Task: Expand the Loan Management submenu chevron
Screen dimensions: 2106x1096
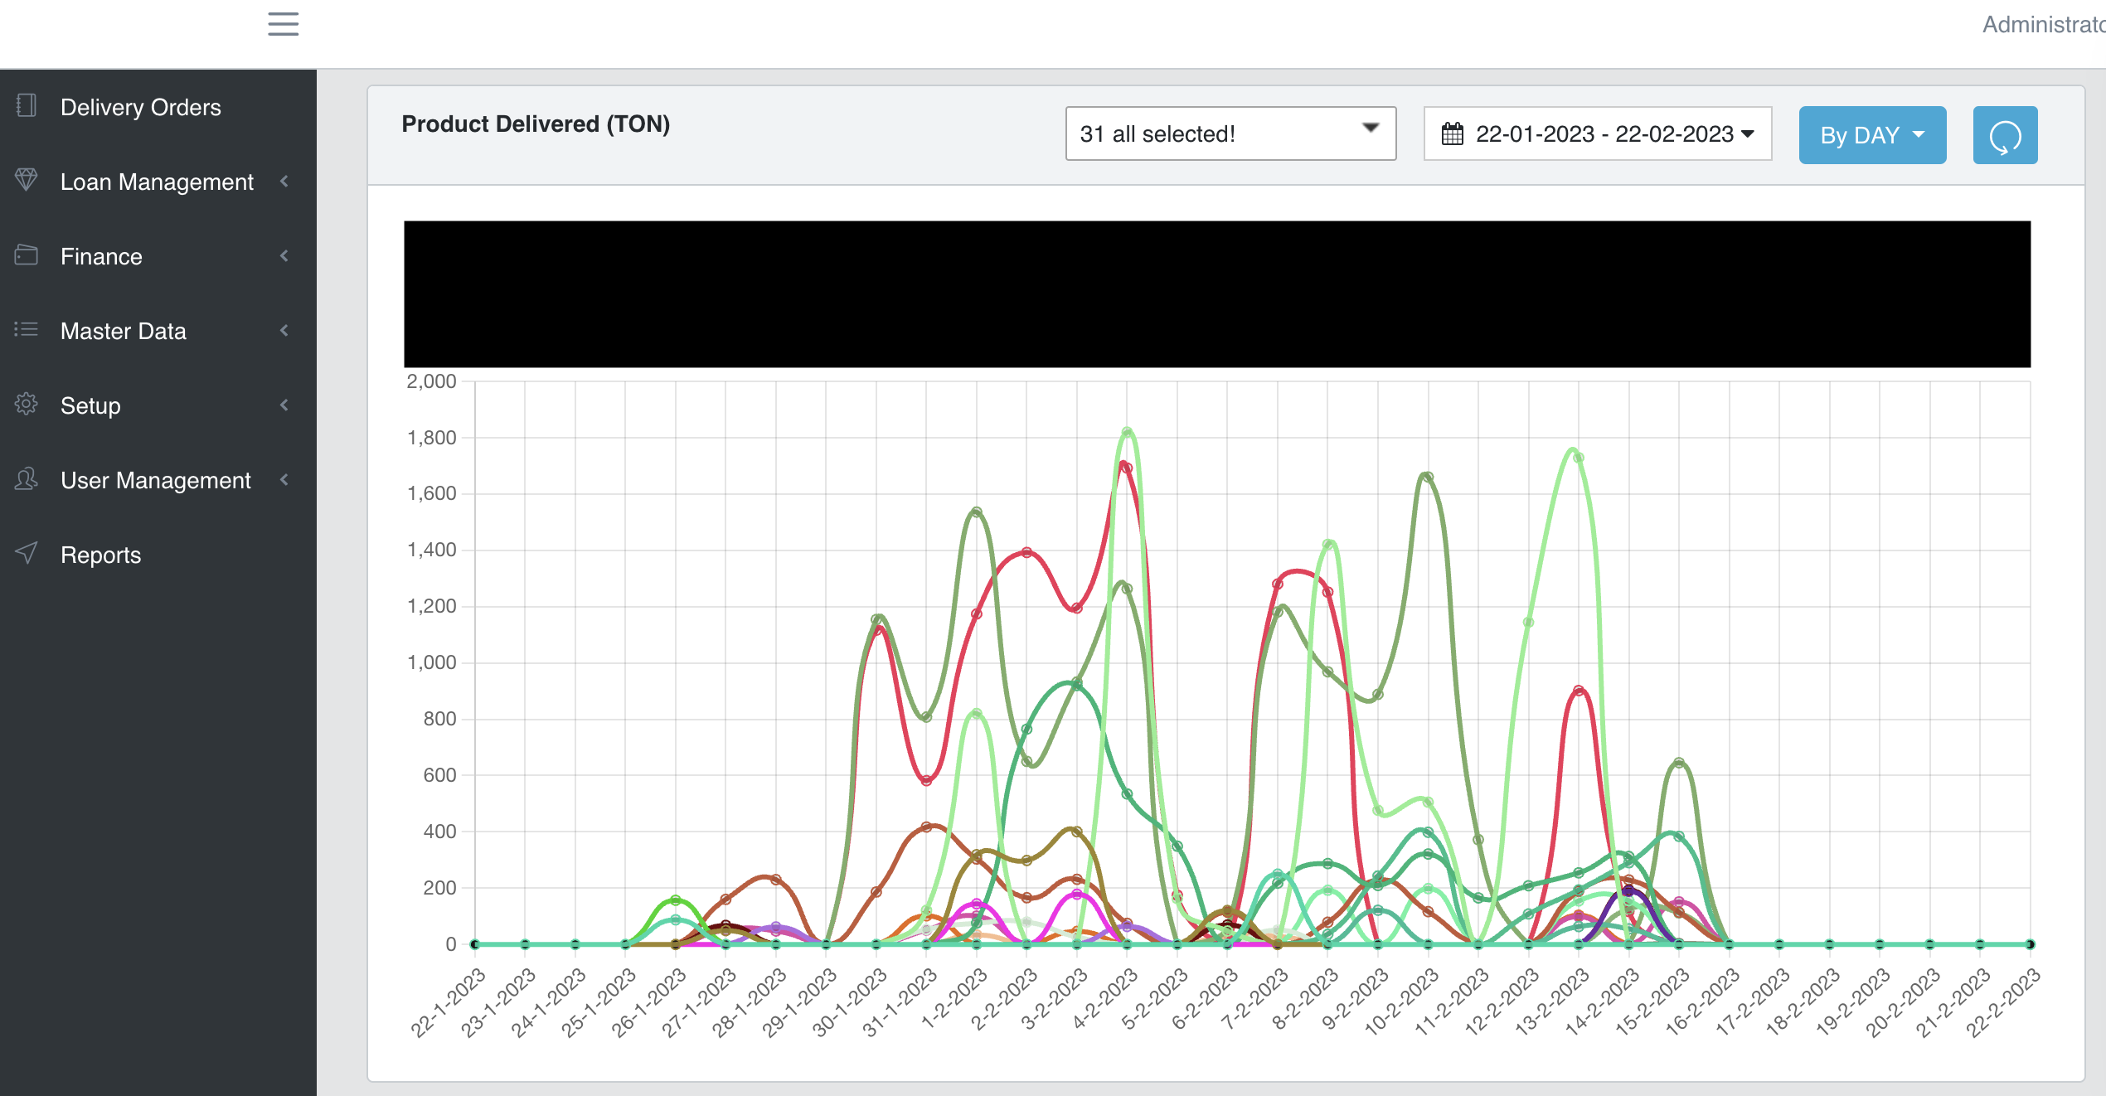Action: point(284,182)
